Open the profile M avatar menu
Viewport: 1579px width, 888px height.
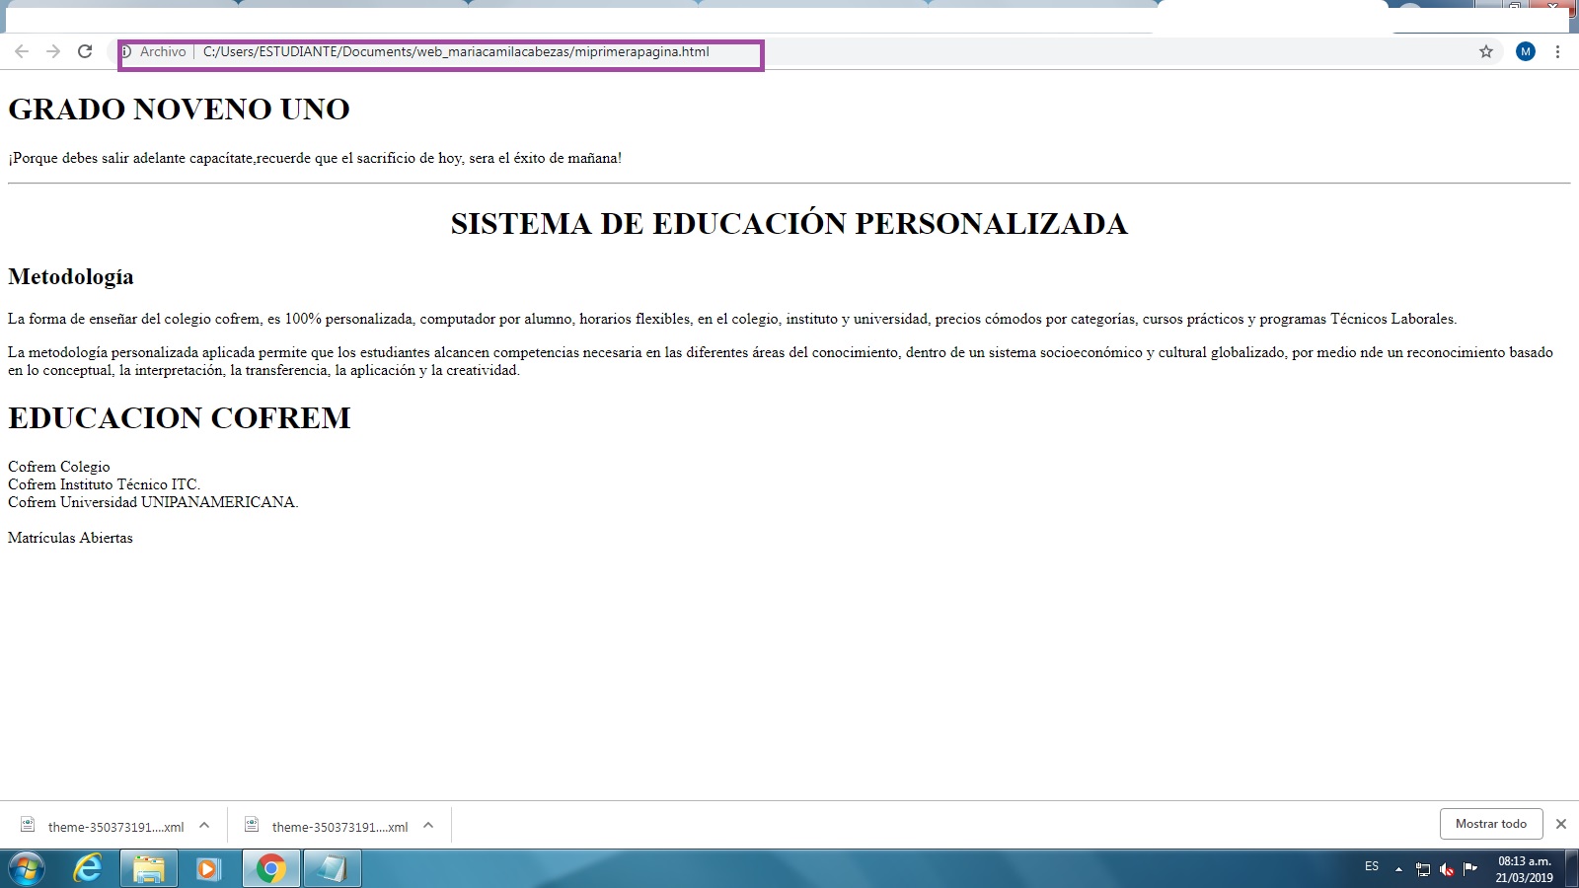click(1526, 51)
